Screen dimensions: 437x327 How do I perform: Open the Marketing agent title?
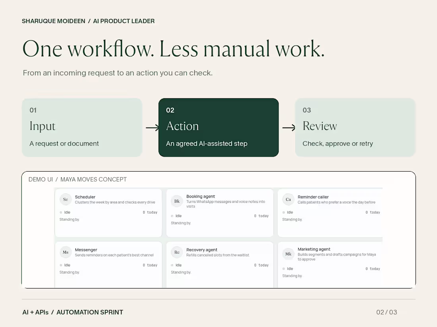click(x=314, y=249)
